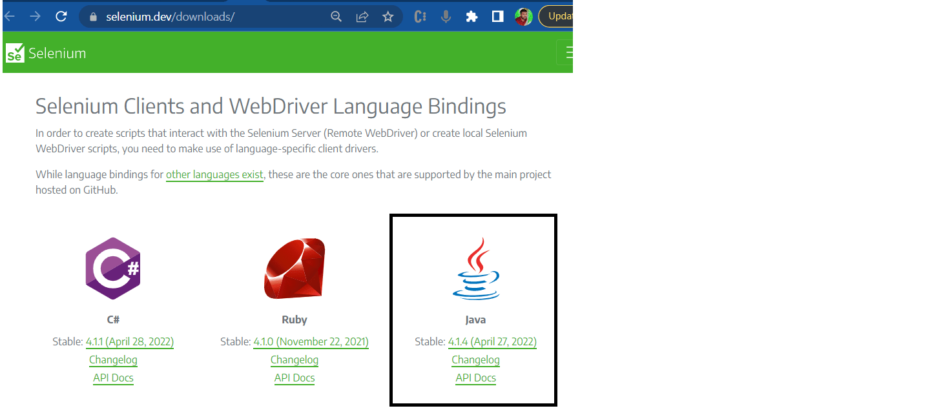Share the page via the share icon
The height and width of the screenshot is (415, 943).
tap(362, 16)
